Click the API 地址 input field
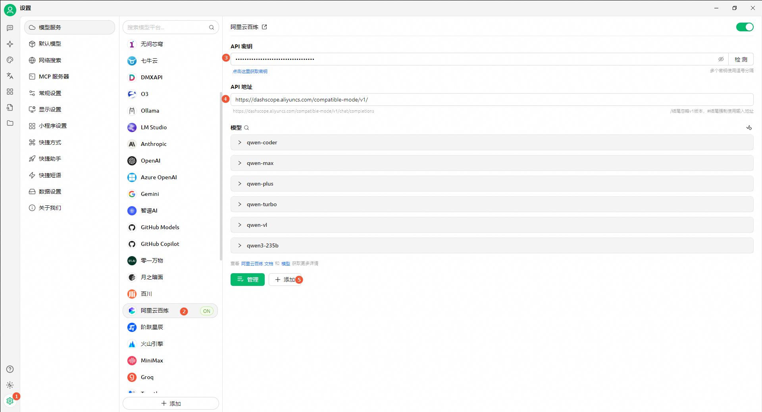762x412 pixels. [492, 100]
